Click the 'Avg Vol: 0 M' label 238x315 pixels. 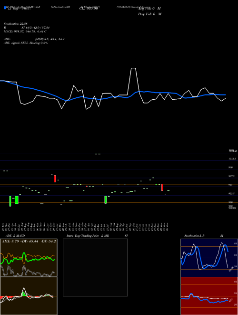149,9
